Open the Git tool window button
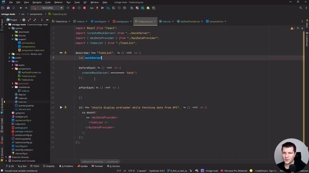309x173 pixels. [10, 166]
